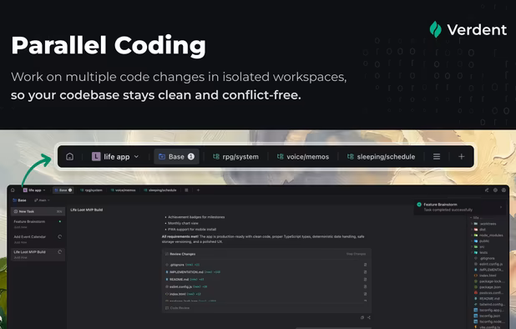Click the New Task button
516x329 pixels.
pyautogui.click(x=38, y=211)
